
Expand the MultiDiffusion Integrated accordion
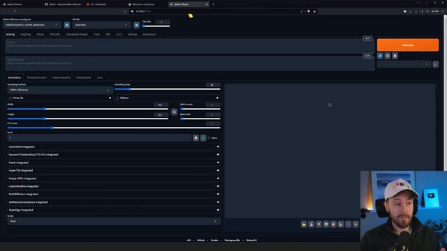click(114, 194)
